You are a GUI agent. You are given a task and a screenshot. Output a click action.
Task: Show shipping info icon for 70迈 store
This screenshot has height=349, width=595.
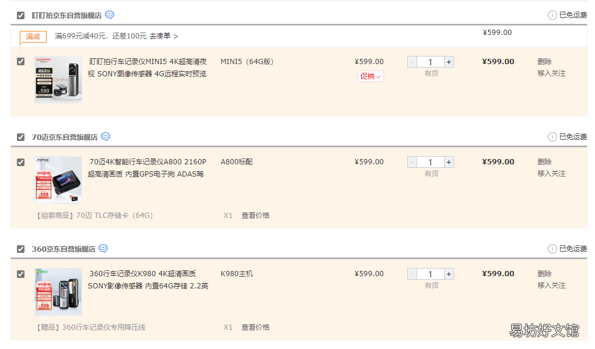pos(552,137)
